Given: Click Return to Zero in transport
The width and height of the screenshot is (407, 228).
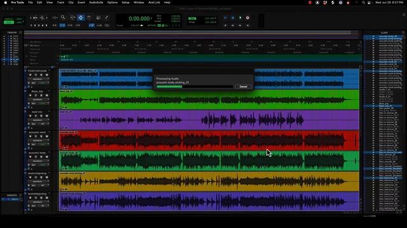Looking at the screenshot, I should (x=225, y=25).
